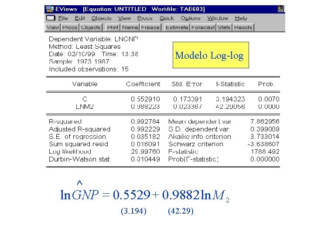
Task: Open the Window menu
Action: point(218,18)
